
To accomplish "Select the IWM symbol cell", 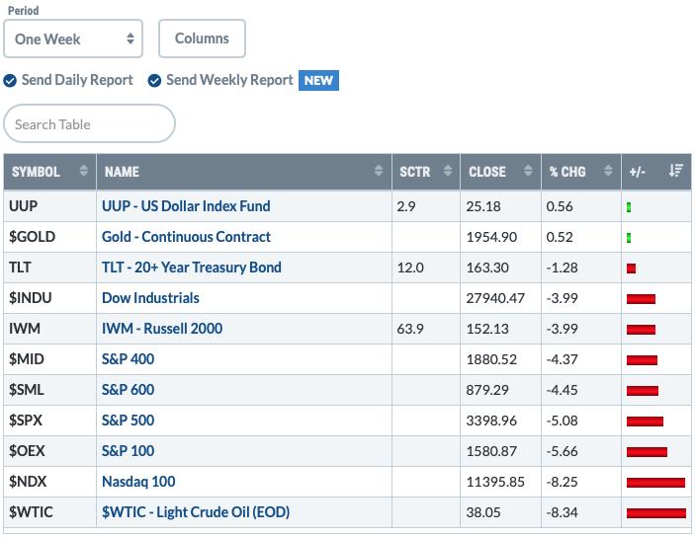I will tap(49, 329).
